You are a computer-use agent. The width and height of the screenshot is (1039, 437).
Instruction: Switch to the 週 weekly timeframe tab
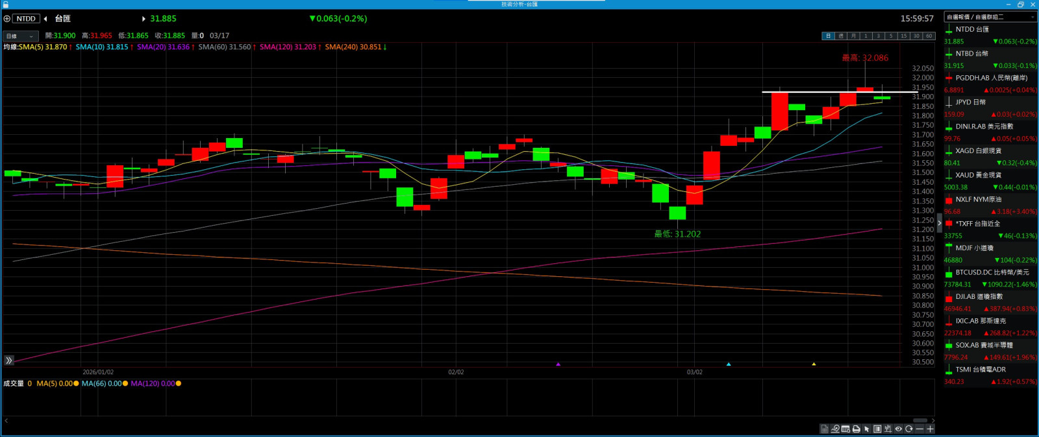[841, 36]
